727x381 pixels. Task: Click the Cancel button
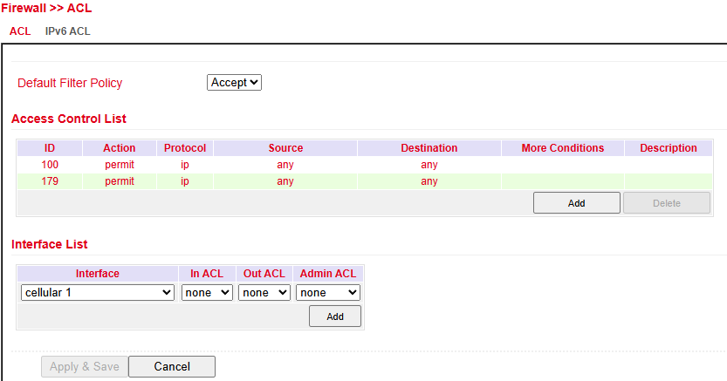click(172, 367)
